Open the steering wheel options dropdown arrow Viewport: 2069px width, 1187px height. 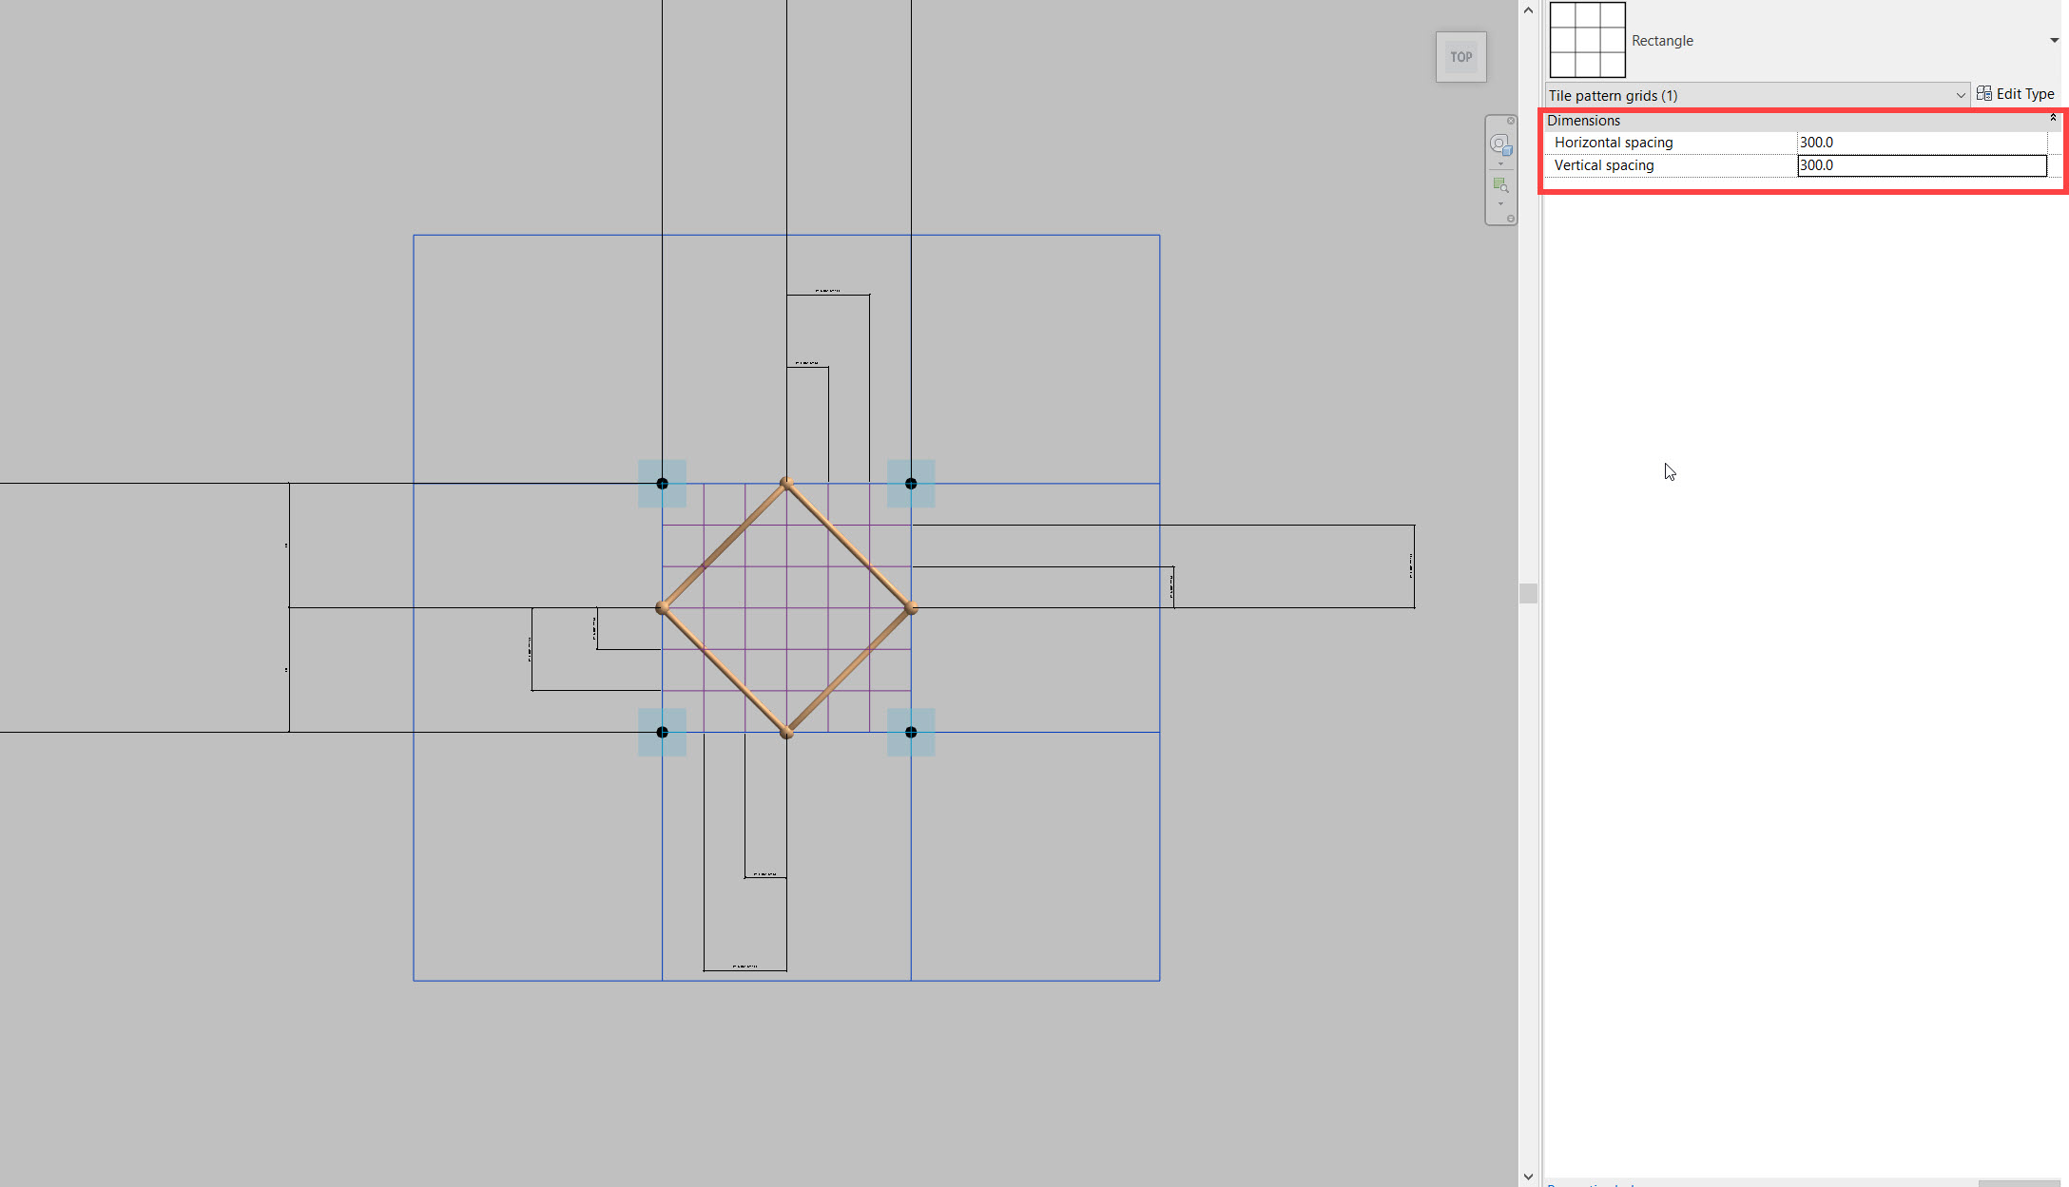pyautogui.click(x=1500, y=163)
